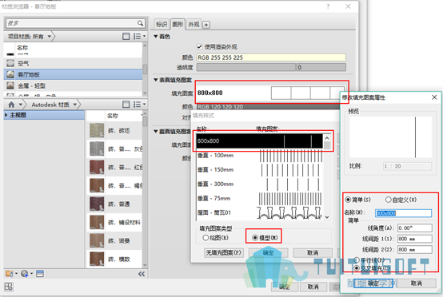
Task: Select the 自定义(U) radio option
Action: (388, 200)
